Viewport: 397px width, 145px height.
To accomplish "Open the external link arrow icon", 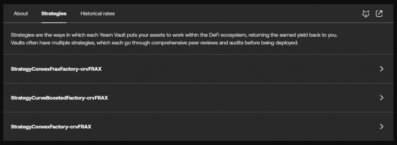I will tap(379, 14).
